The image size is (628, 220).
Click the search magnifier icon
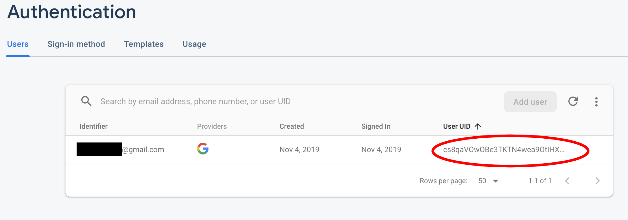[86, 101]
